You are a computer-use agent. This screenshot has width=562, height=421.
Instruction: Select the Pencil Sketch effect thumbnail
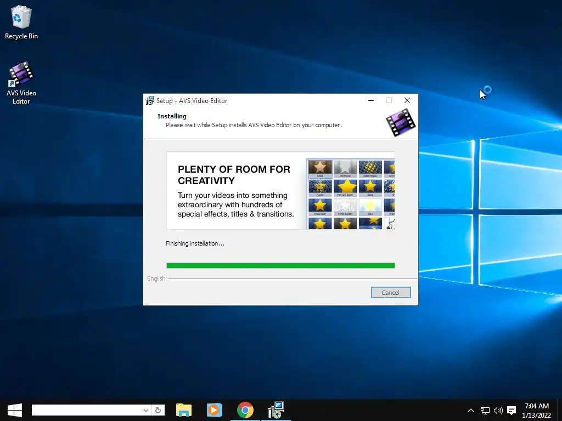point(345,207)
